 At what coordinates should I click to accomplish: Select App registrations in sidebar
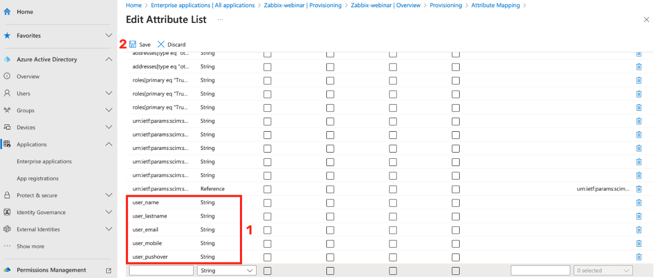point(37,179)
